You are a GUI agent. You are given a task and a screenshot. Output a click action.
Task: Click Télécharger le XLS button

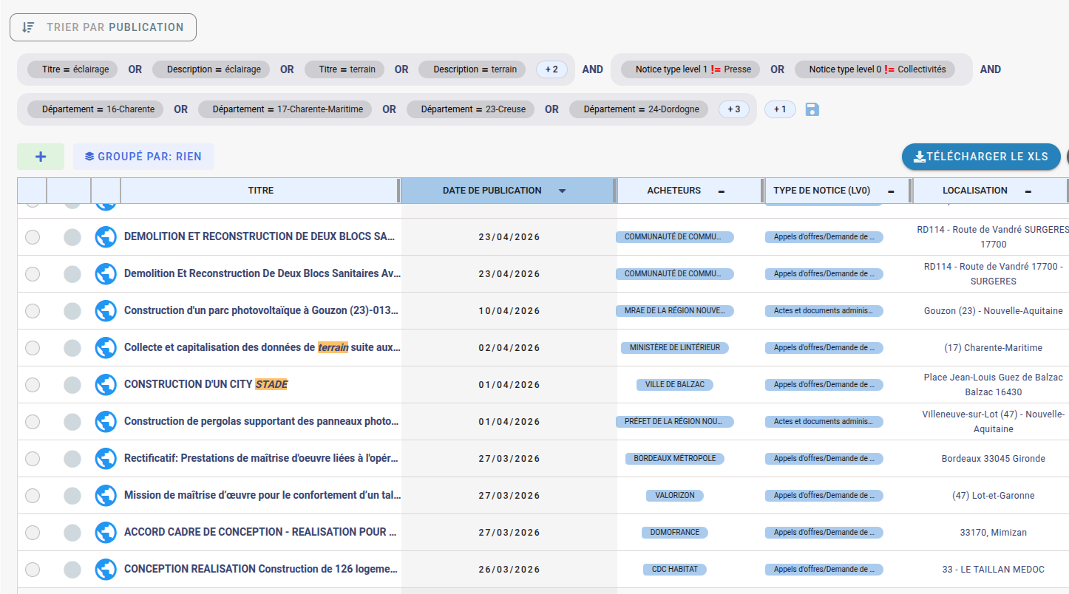click(x=981, y=157)
